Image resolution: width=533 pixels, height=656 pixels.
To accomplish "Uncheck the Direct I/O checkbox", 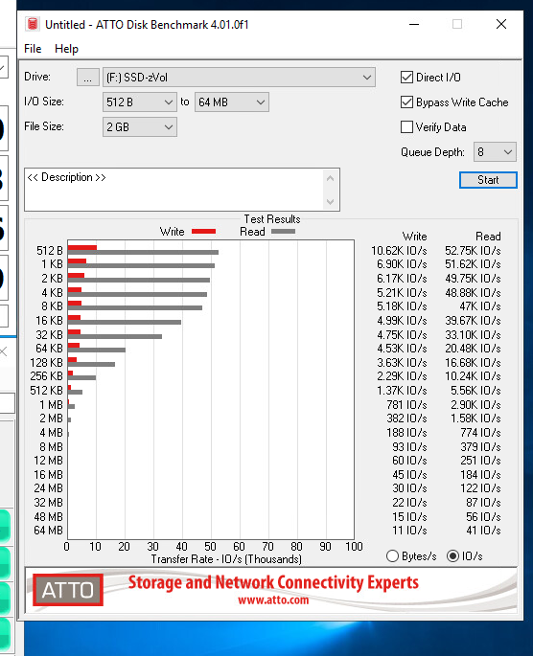I will (406, 77).
